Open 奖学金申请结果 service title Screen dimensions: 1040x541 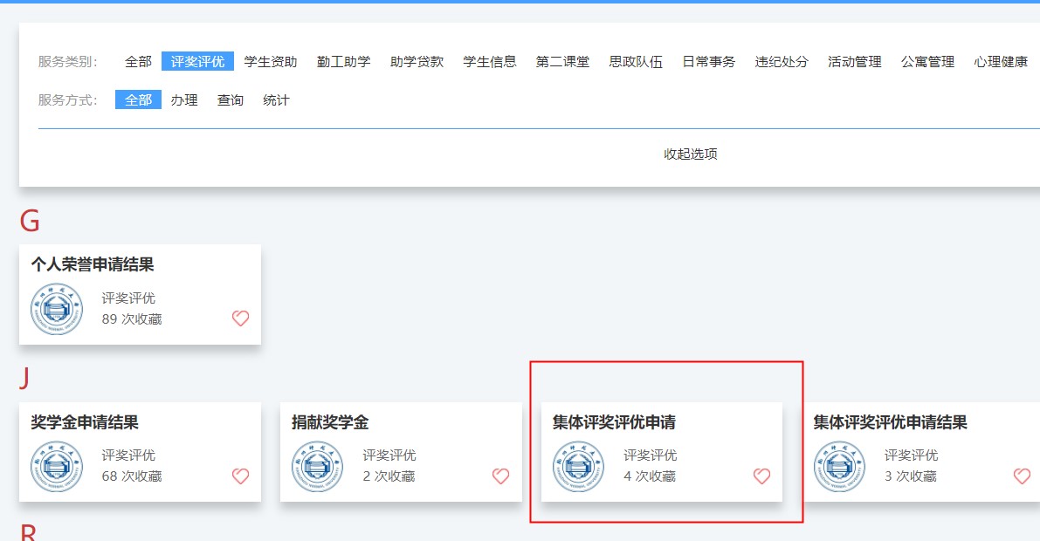[x=85, y=422]
